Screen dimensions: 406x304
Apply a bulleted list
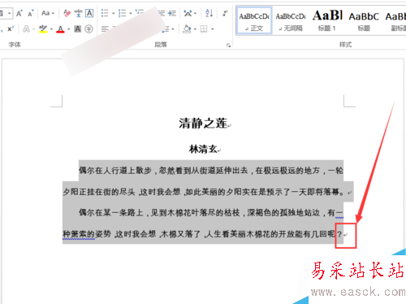(x=105, y=13)
